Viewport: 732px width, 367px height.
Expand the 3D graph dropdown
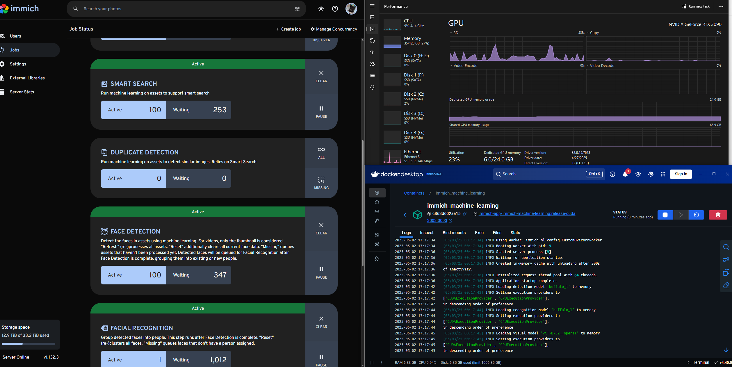pyautogui.click(x=451, y=33)
